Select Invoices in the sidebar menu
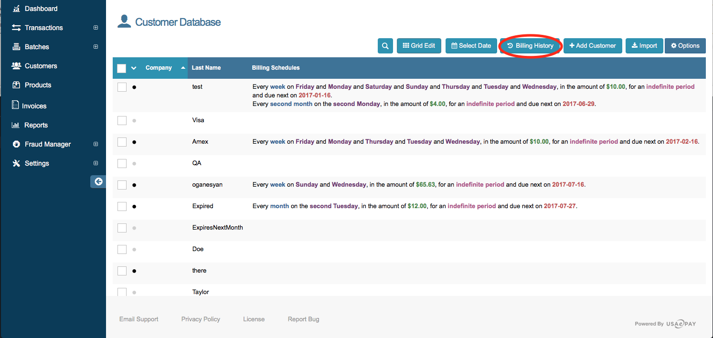This screenshot has height=338, width=713. click(33, 106)
